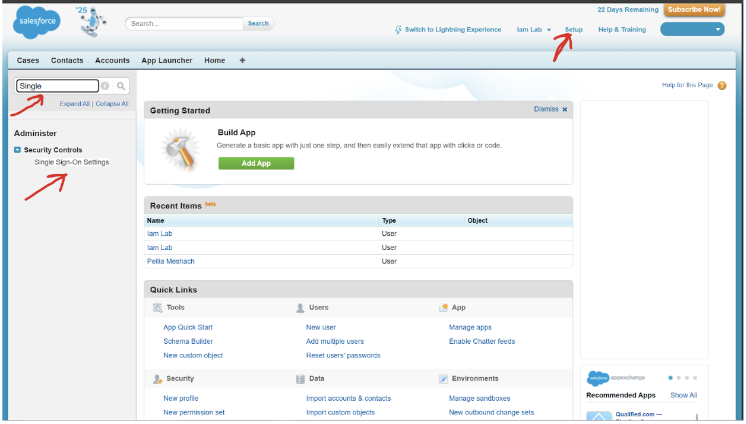This screenshot has height=424, width=747.
Task: Click the Data database icon in Quick Links
Action: point(300,379)
